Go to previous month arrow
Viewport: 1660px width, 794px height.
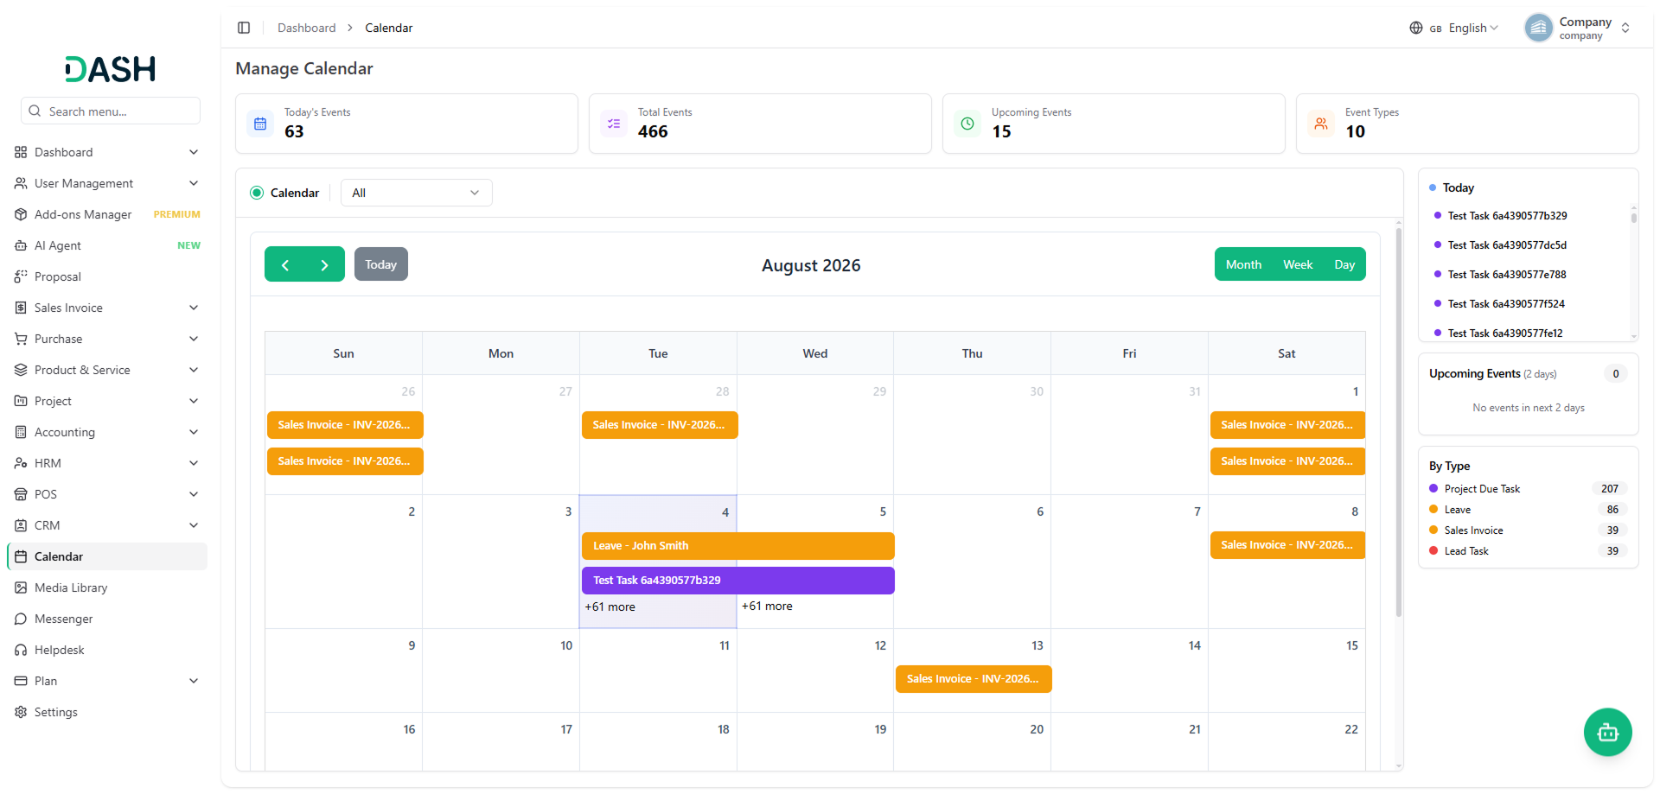(285, 264)
